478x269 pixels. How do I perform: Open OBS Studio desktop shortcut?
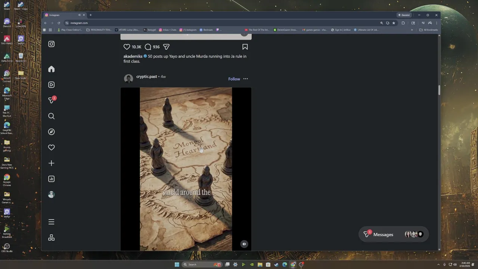pos(7,248)
